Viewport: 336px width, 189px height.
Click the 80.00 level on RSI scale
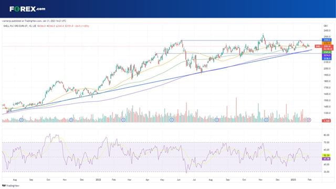[327, 135]
